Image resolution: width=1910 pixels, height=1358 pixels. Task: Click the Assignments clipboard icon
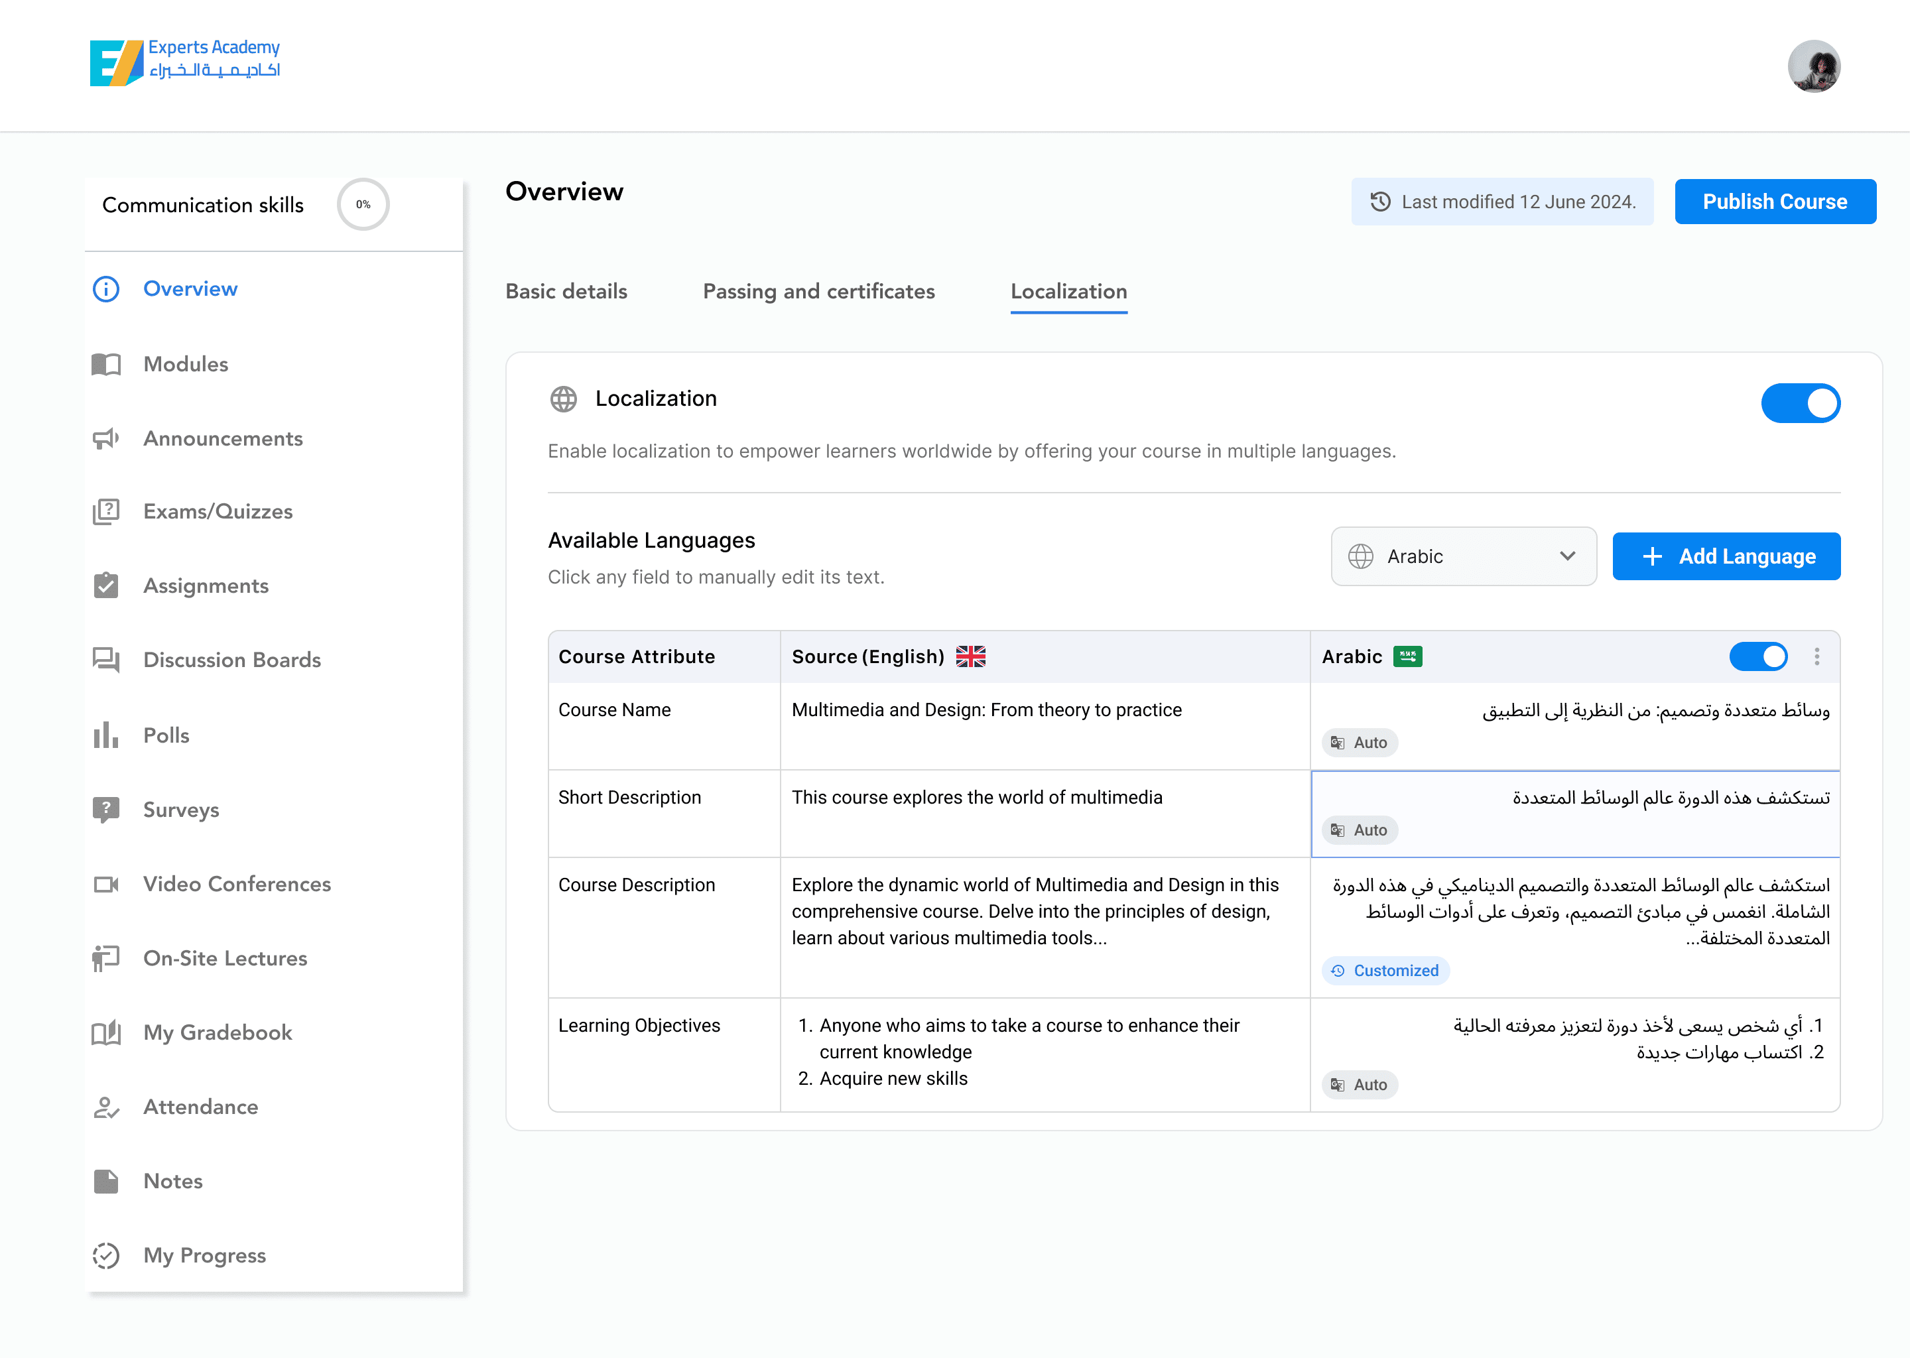(x=105, y=586)
